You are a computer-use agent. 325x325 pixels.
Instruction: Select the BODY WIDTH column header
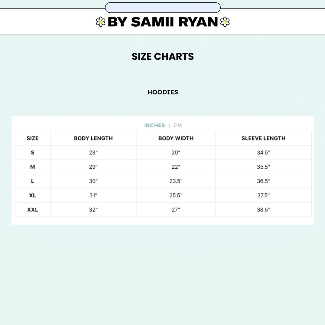(x=176, y=138)
